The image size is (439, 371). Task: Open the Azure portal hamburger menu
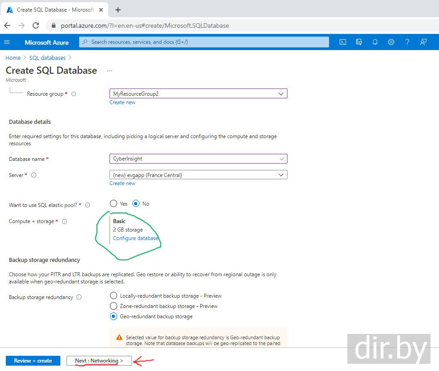point(7,42)
